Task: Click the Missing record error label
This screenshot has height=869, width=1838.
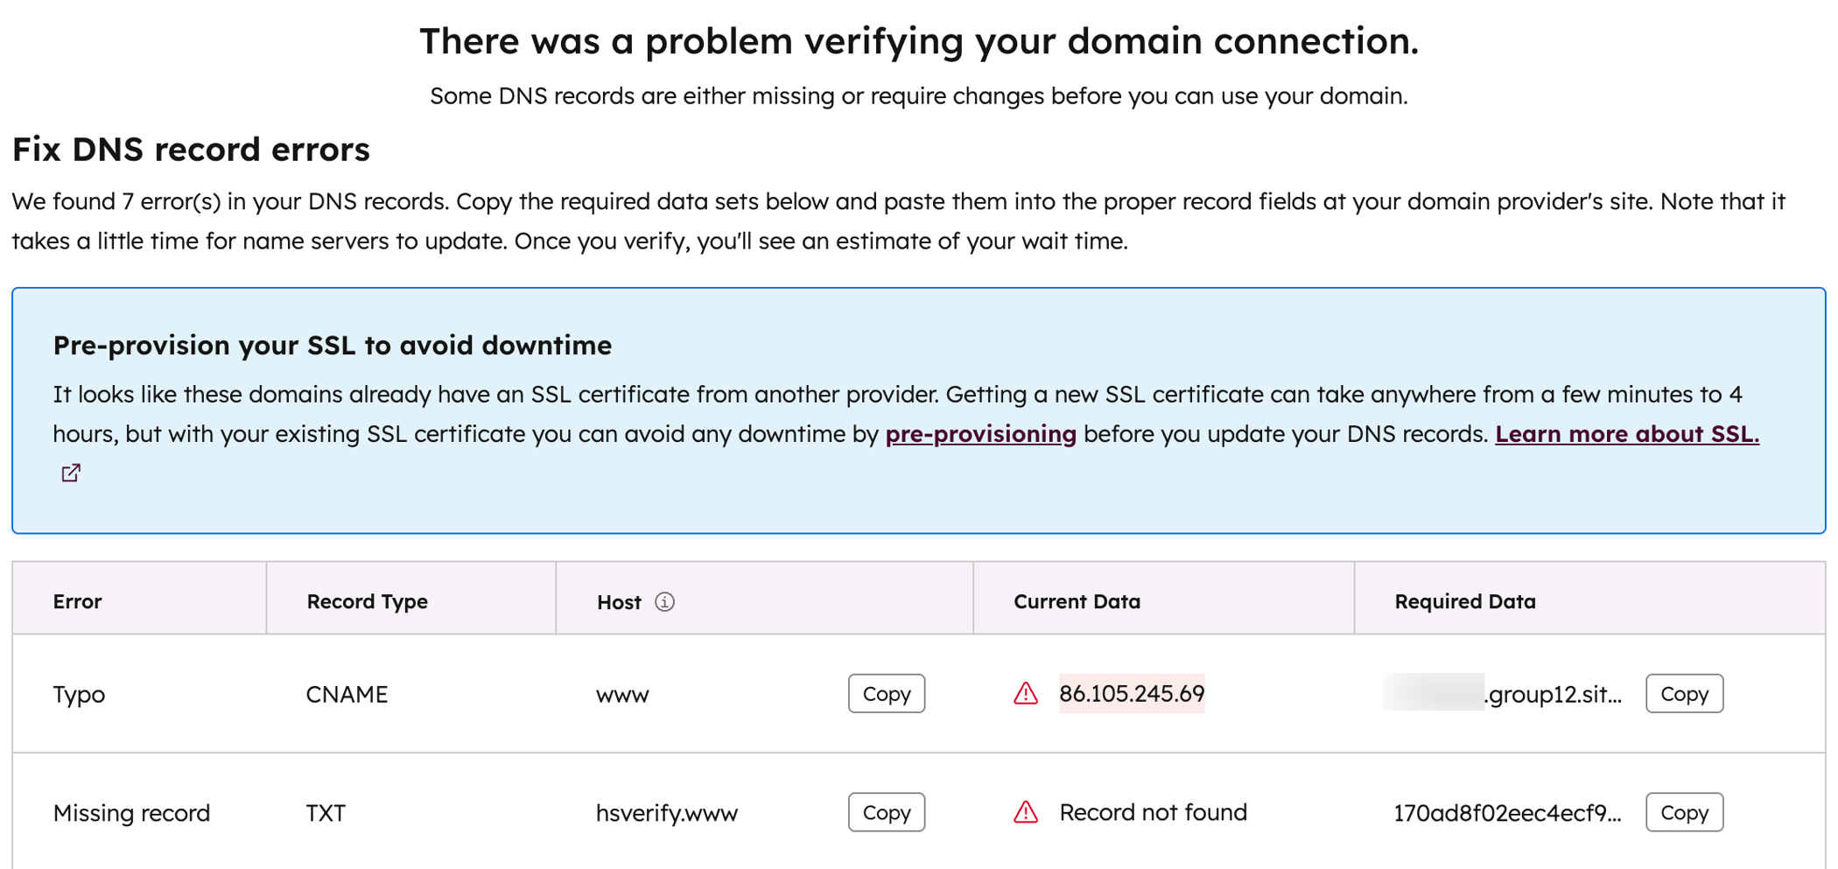Action: [131, 812]
